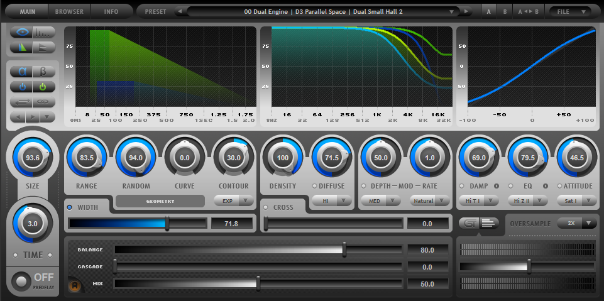Open the HI diffuse dropdown
Viewport: 604px width, 301px height.
pyautogui.click(x=332, y=200)
